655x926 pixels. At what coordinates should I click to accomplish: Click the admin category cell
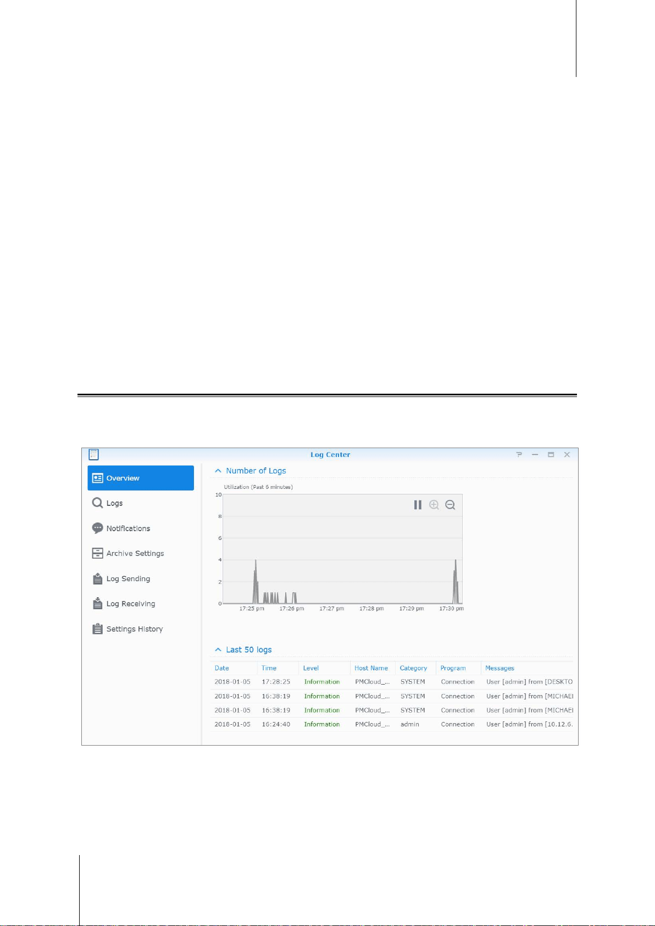[x=410, y=724]
